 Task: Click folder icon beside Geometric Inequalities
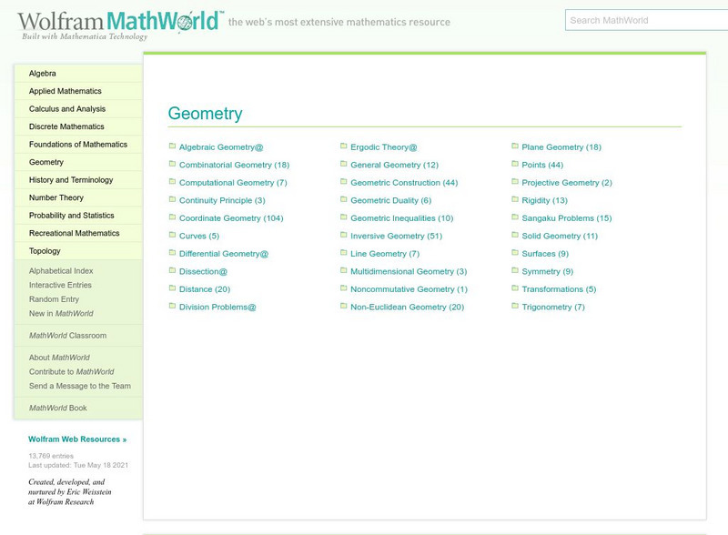tap(344, 217)
